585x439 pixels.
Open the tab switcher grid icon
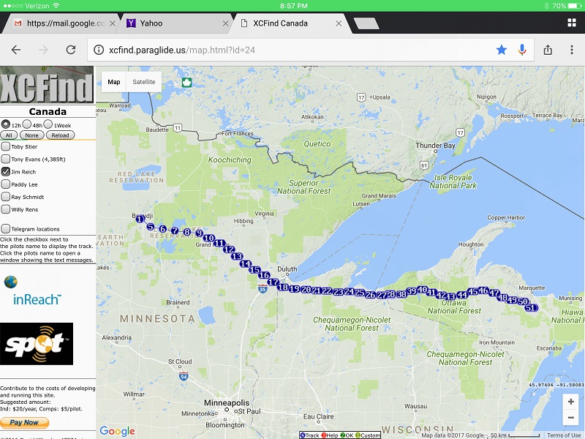(572, 23)
